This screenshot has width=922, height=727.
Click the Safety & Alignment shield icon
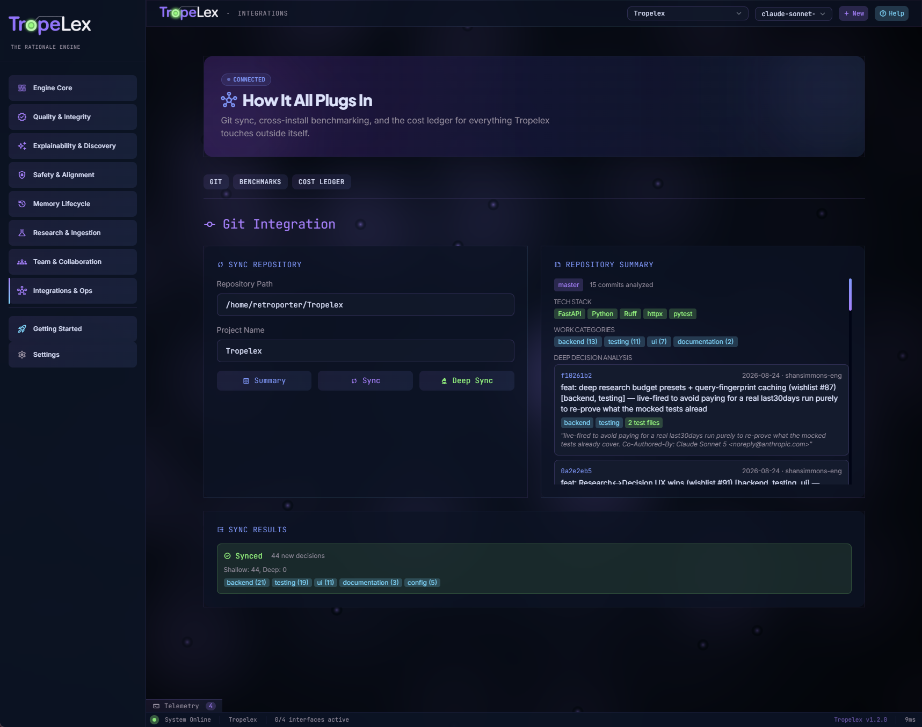[22, 175]
